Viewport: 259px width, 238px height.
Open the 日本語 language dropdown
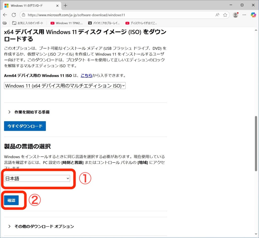[37, 179]
